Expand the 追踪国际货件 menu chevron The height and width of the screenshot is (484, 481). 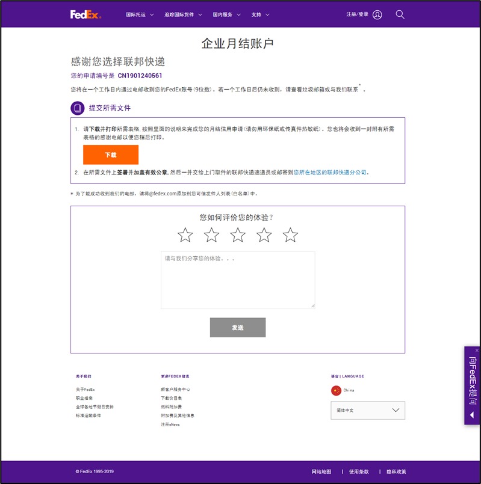pos(200,14)
